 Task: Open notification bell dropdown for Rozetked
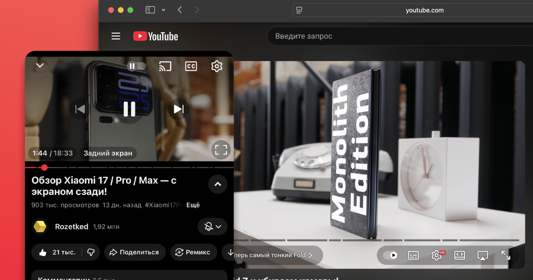(213, 227)
